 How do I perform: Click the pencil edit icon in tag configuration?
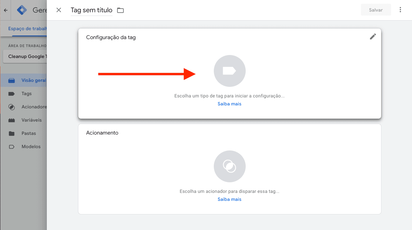(373, 37)
